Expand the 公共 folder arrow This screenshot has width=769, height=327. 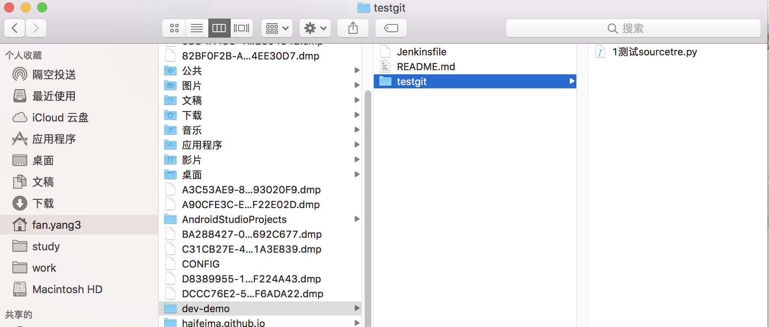tap(357, 70)
